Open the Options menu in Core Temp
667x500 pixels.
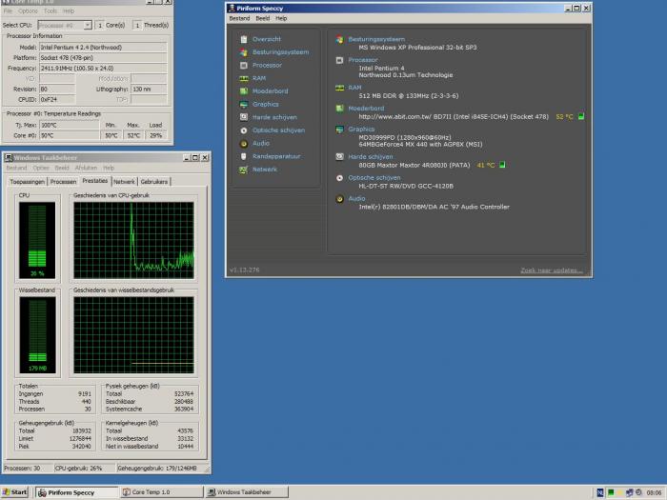tap(29, 11)
